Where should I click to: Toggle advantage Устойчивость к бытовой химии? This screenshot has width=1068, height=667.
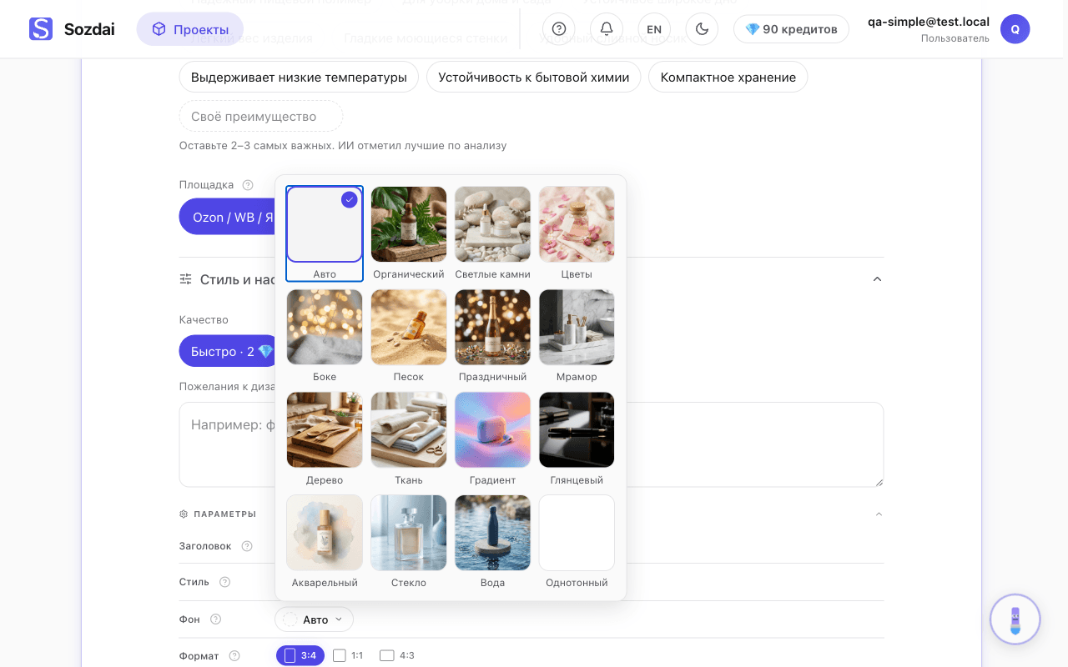[x=533, y=77]
